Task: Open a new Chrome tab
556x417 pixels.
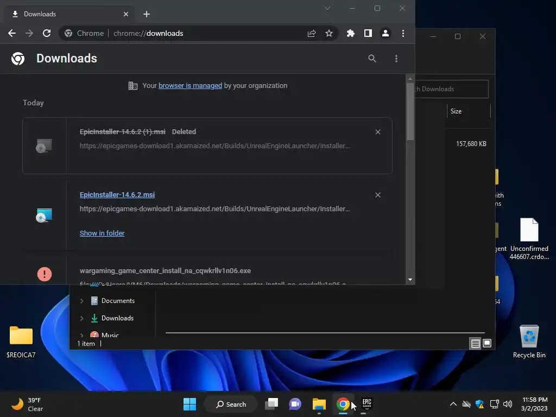Action: tap(147, 14)
